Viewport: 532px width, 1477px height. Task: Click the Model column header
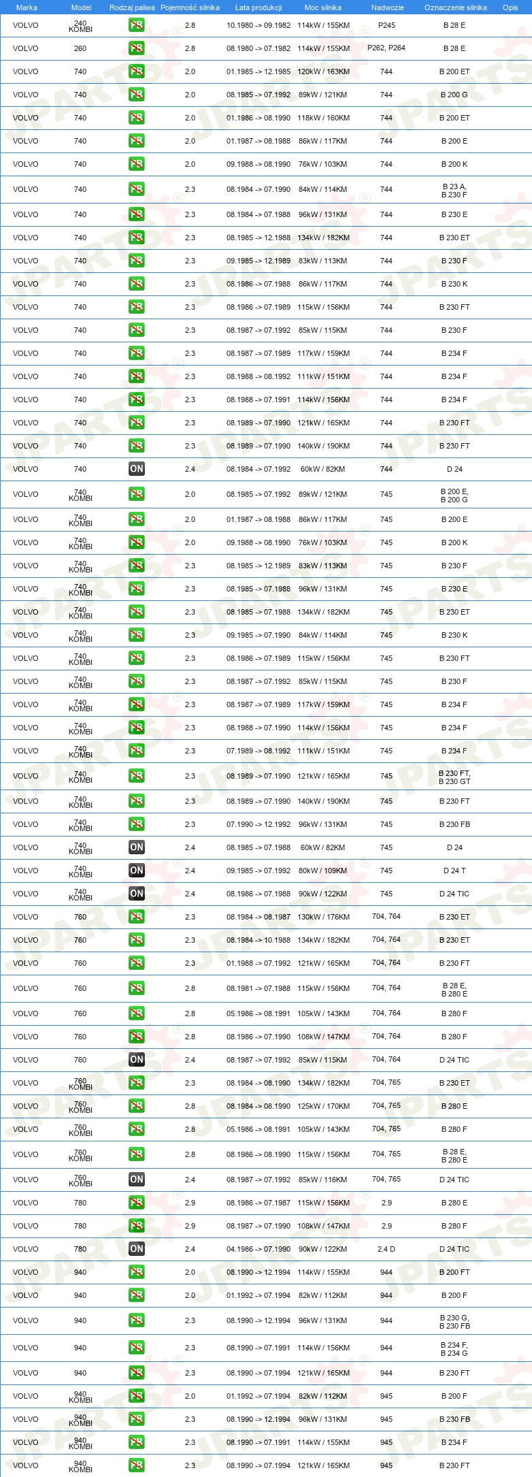pyautogui.click(x=81, y=7)
